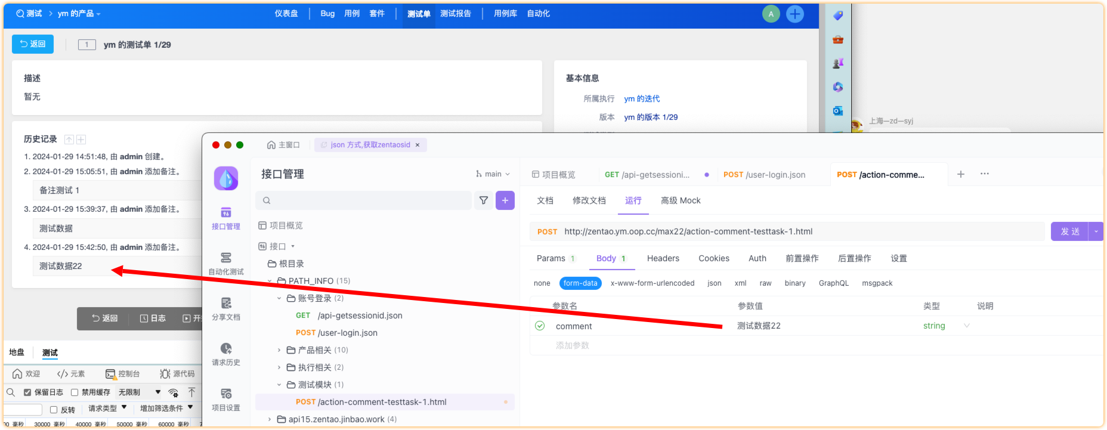Select x-www-form-urlencoded body type
Viewport: 1107px width, 430px height.
click(653, 283)
